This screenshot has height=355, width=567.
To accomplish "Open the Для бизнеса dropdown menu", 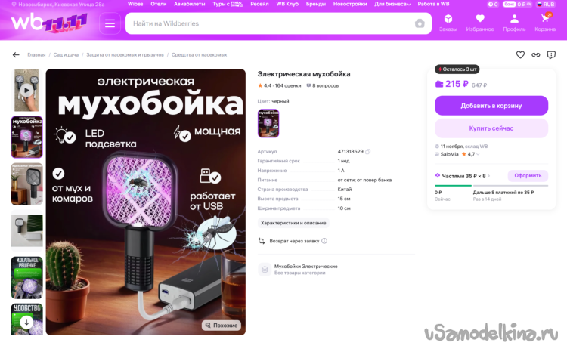I will point(392,4).
